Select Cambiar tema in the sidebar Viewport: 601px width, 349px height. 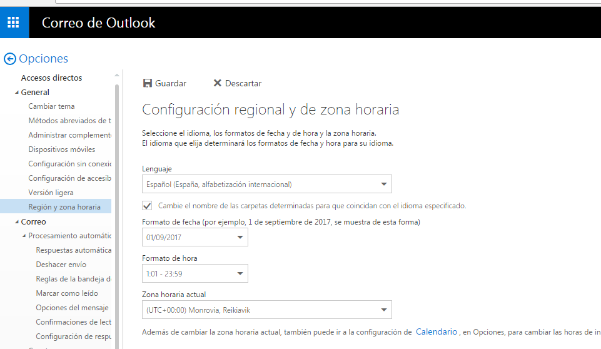[51, 106]
